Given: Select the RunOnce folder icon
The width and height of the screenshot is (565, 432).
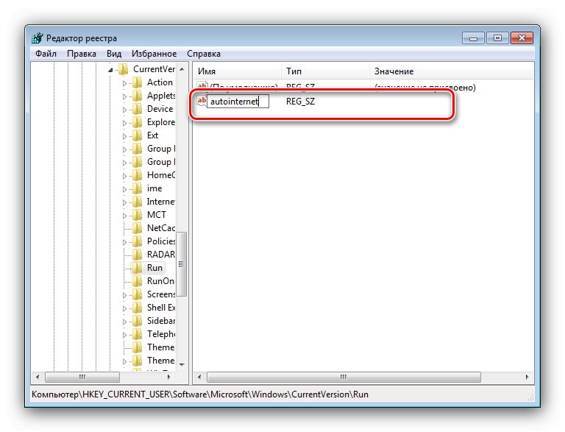Looking at the screenshot, I should [x=138, y=281].
